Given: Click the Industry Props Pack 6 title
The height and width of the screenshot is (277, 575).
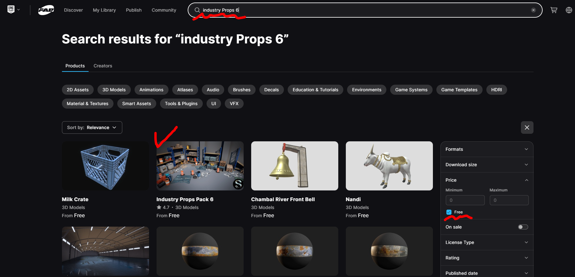Looking at the screenshot, I should (x=185, y=199).
